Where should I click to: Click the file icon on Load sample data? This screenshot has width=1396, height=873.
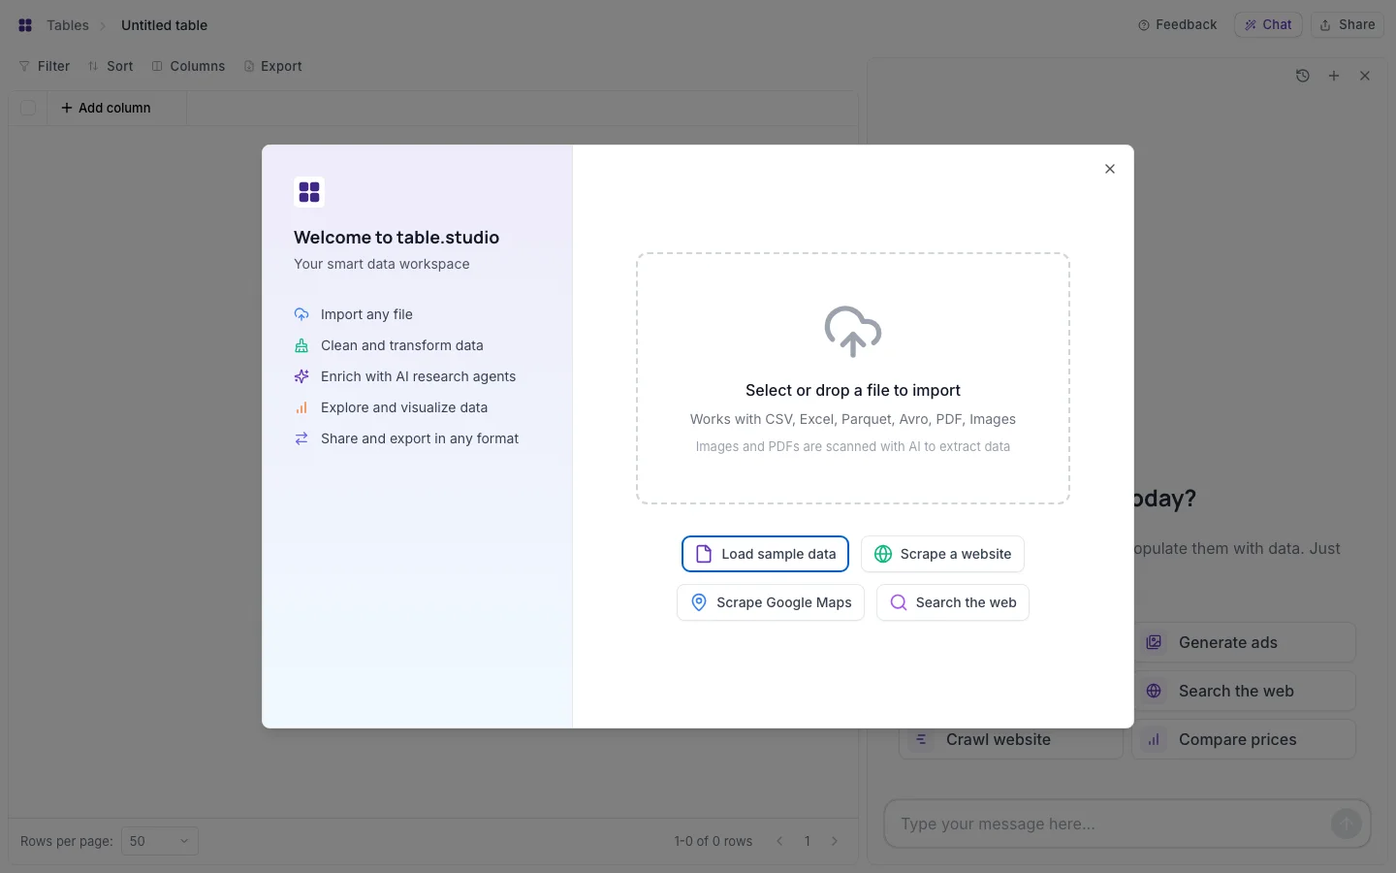pos(704,554)
